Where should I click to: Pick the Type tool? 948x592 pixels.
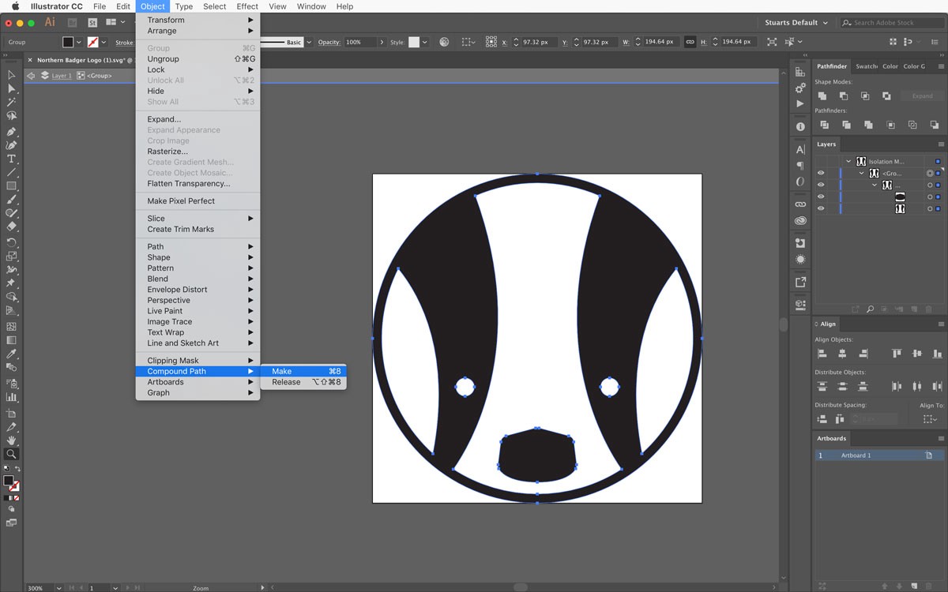[11, 159]
